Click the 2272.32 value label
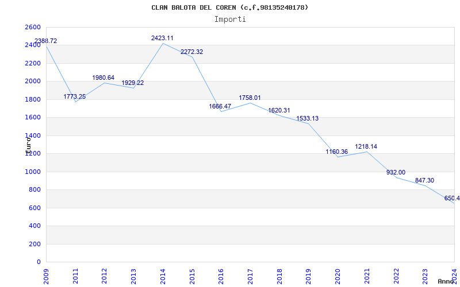 [x=191, y=52]
